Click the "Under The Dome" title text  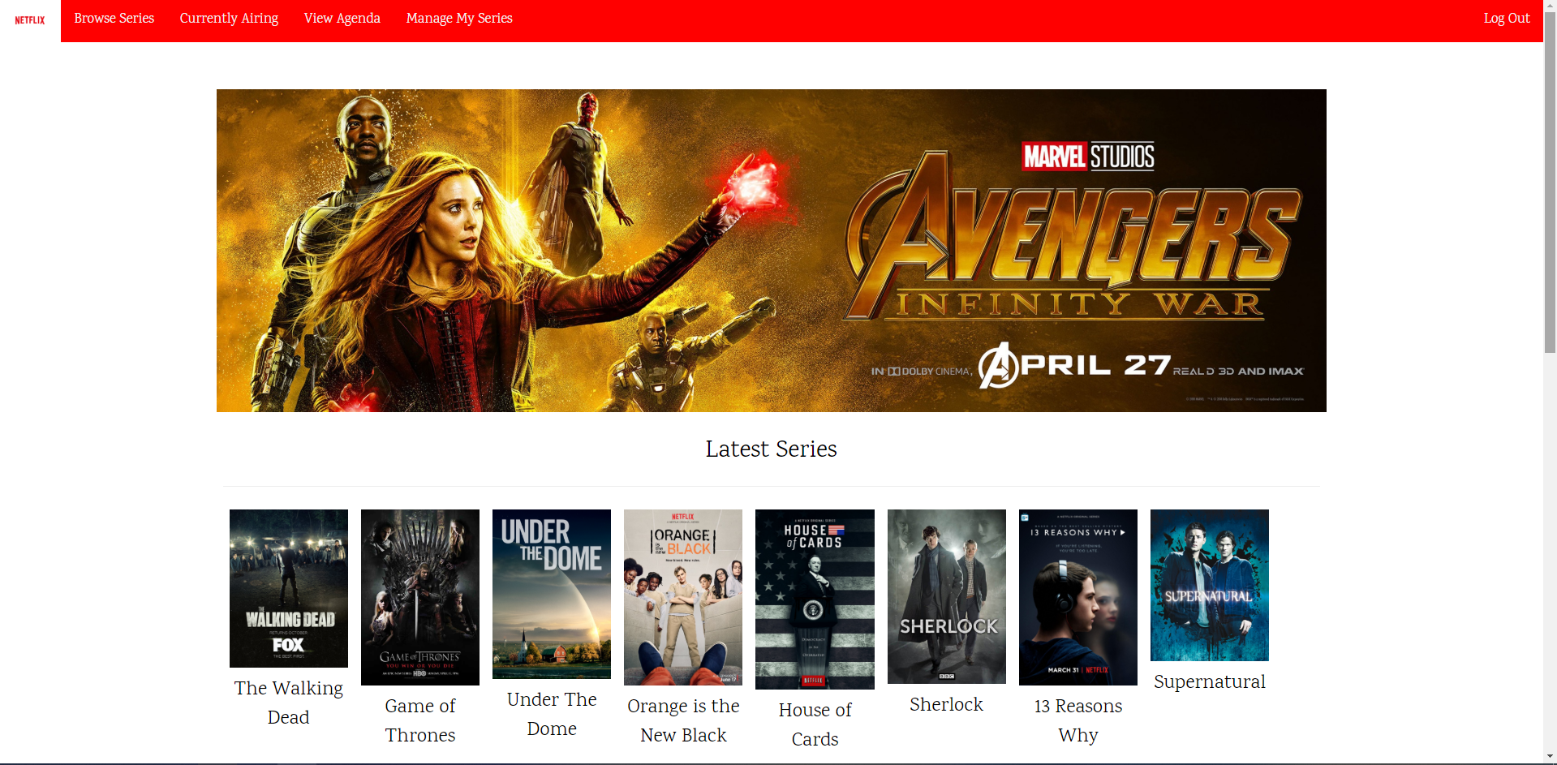click(552, 714)
